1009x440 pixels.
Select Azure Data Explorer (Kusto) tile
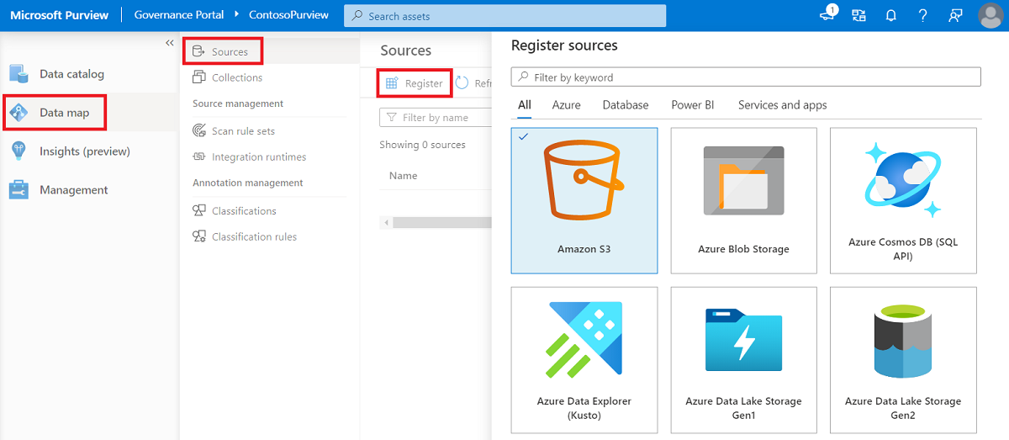pos(584,360)
